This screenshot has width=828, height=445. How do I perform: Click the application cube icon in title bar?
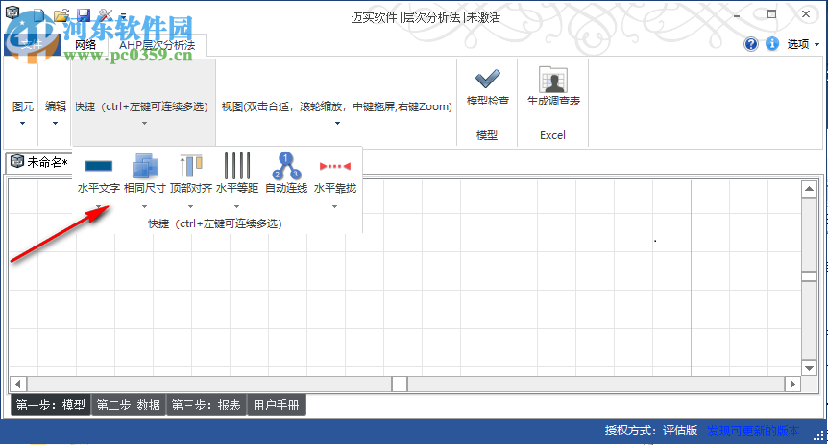(x=12, y=13)
